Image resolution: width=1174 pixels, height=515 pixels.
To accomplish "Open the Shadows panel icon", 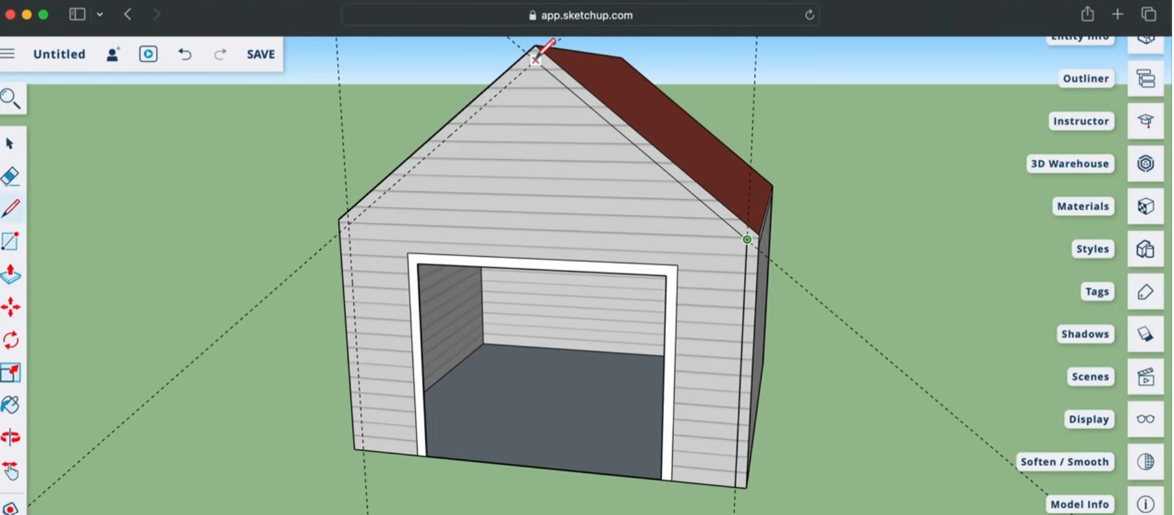I will 1146,334.
